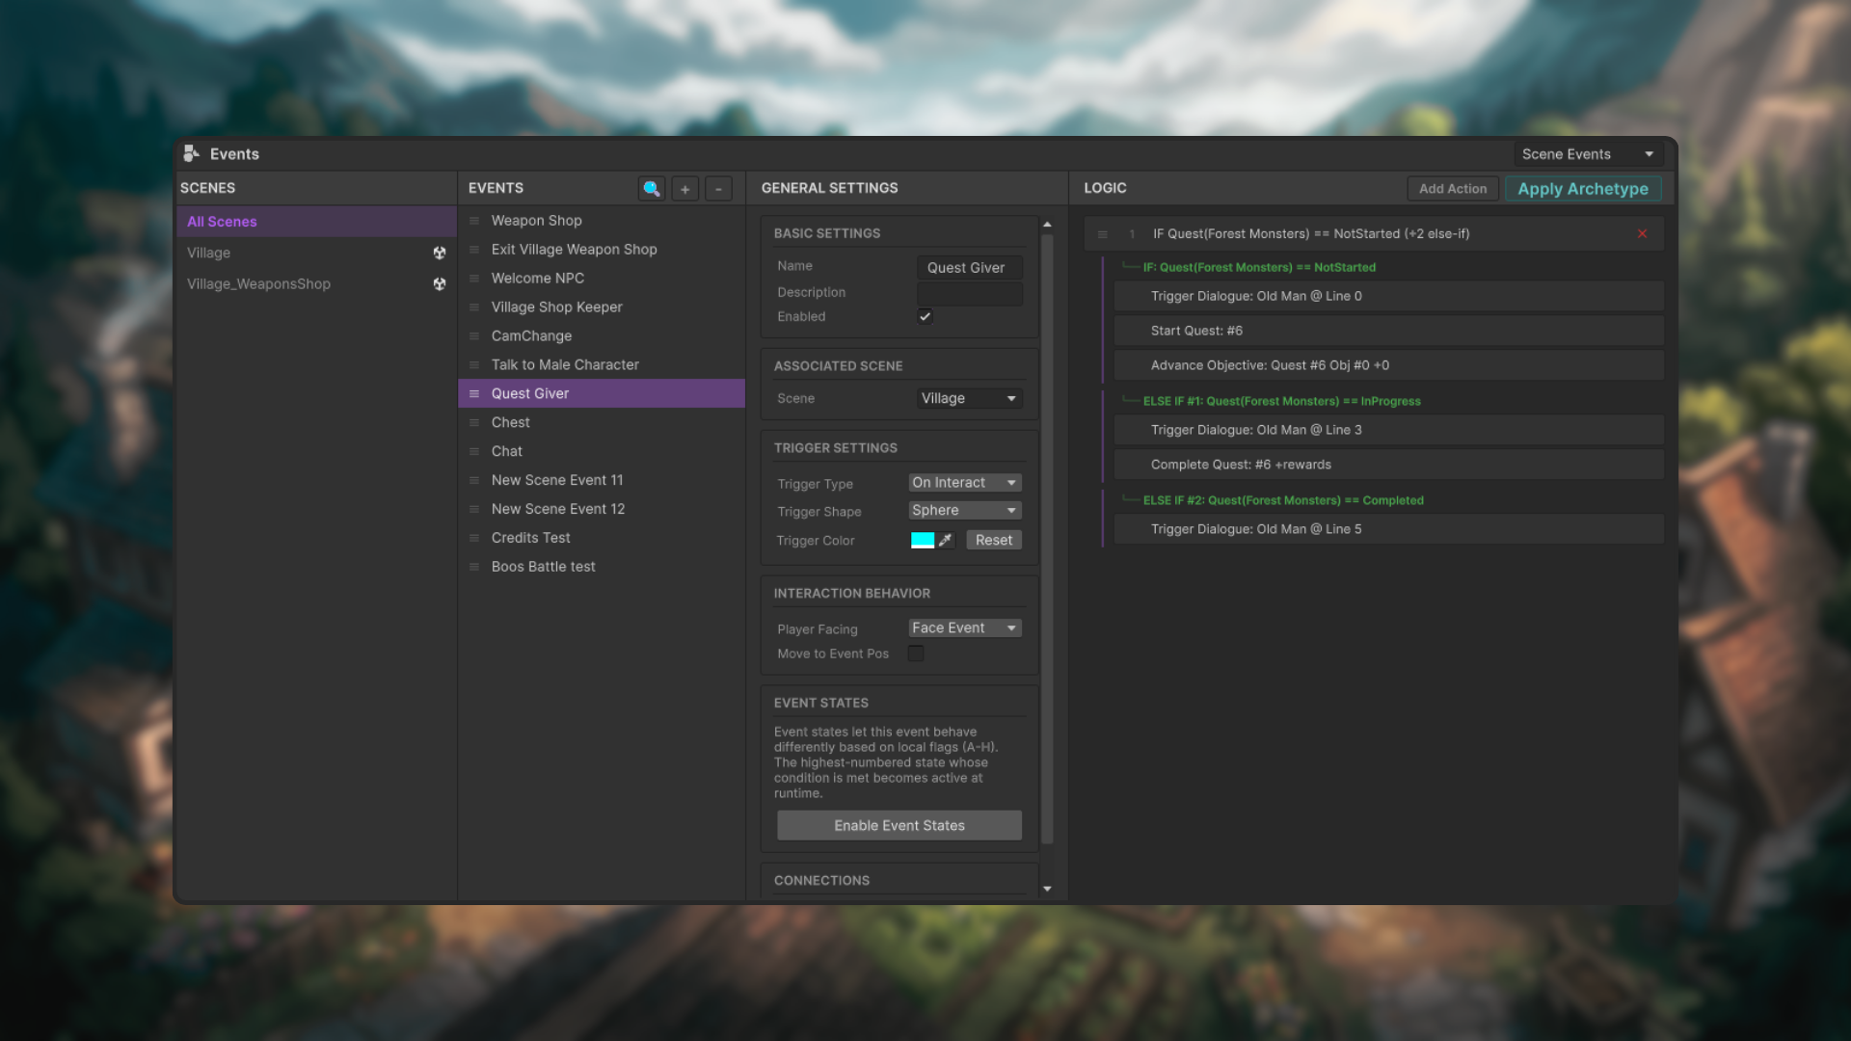Open the Scene Events dropdown
The width and height of the screenshot is (1851, 1041).
[1588, 154]
